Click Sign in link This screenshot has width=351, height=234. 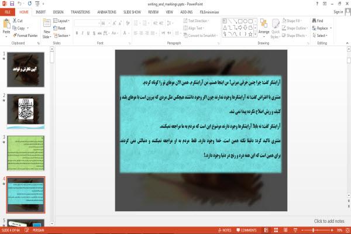(x=338, y=12)
